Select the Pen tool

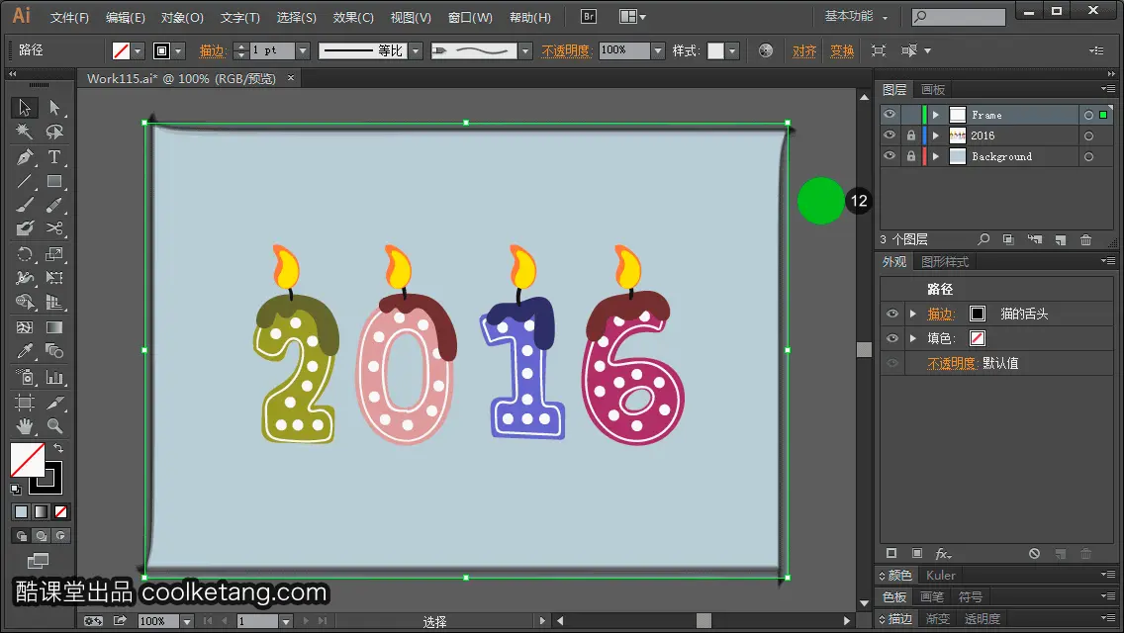click(x=25, y=157)
